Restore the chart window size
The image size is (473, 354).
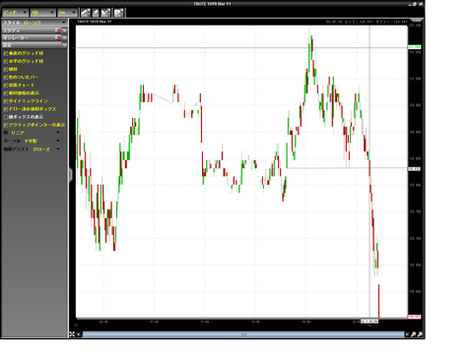pos(415,4)
